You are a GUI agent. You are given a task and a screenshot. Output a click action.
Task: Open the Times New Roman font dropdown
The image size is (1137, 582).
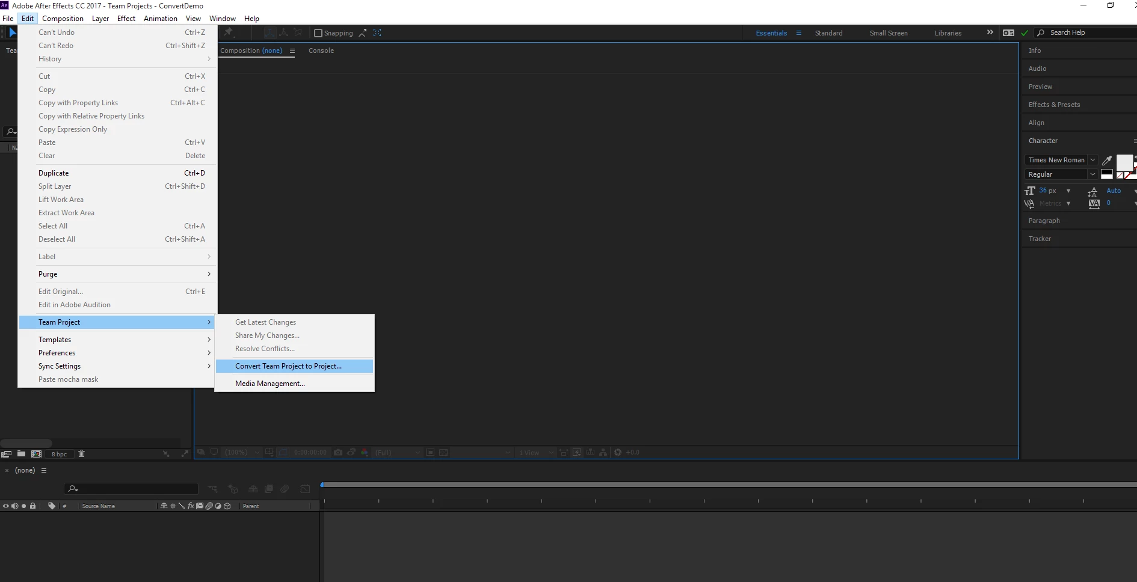1061,160
